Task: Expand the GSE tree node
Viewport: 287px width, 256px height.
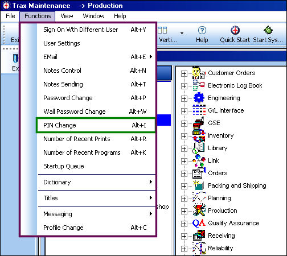Action: (x=184, y=123)
